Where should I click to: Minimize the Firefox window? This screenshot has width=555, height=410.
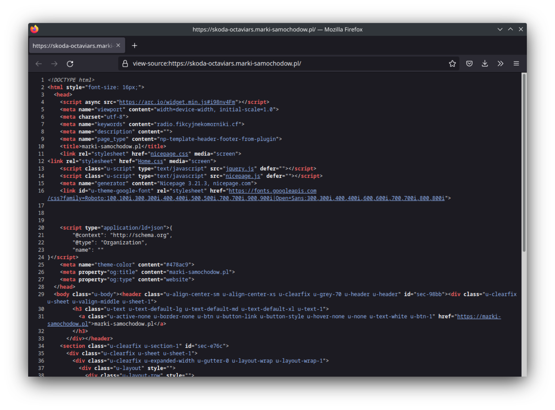click(500, 29)
